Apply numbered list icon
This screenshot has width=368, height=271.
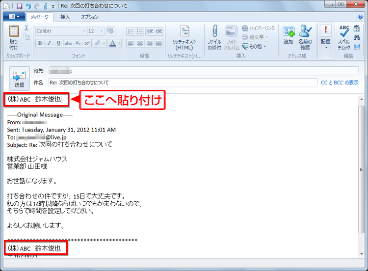[x=131, y=31]
